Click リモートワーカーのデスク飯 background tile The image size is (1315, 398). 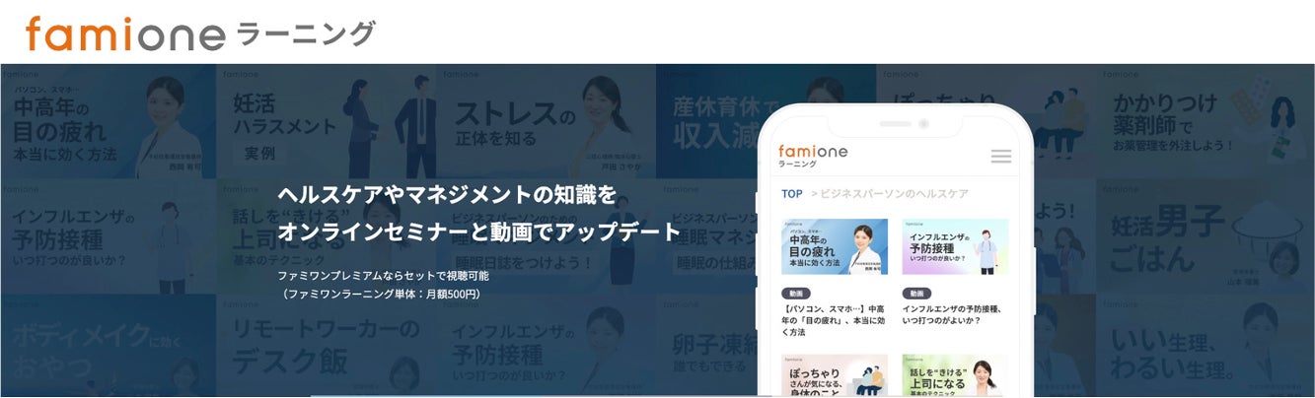(x=328, y=346)
